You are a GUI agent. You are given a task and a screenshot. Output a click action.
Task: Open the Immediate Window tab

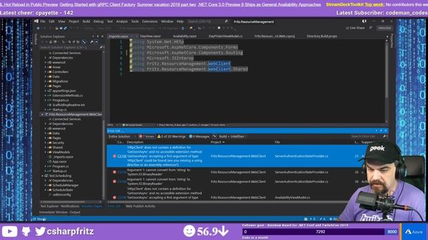[x=53, y=212]
